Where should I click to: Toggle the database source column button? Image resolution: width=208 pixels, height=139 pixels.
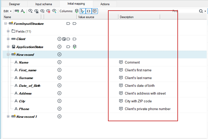click(76, 11)
